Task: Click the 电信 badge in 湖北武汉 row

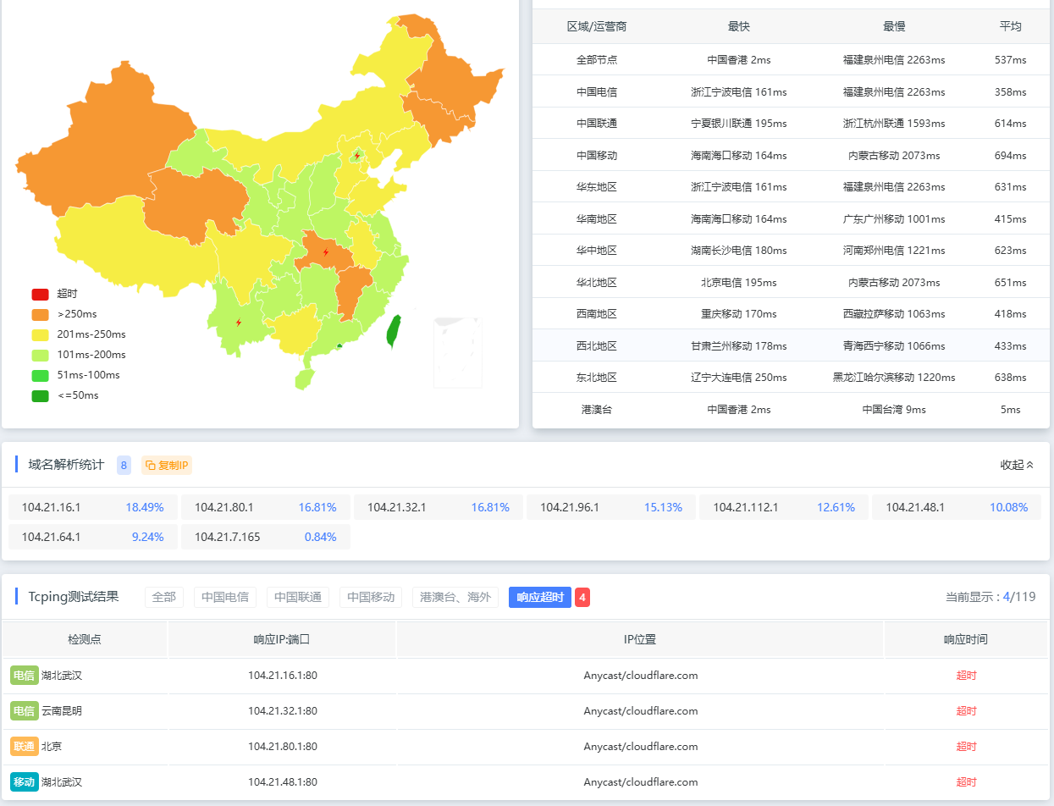Action: pyautogui.click(x=24, y=676)
